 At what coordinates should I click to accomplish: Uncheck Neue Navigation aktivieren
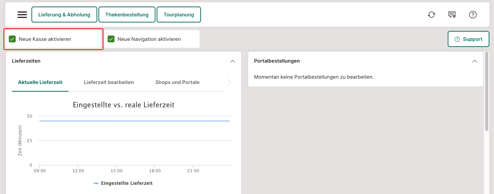(111, 39)
